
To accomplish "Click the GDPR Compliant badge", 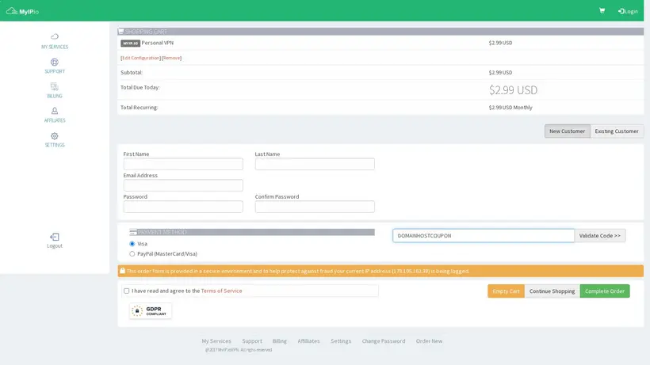I will [150, 311].
